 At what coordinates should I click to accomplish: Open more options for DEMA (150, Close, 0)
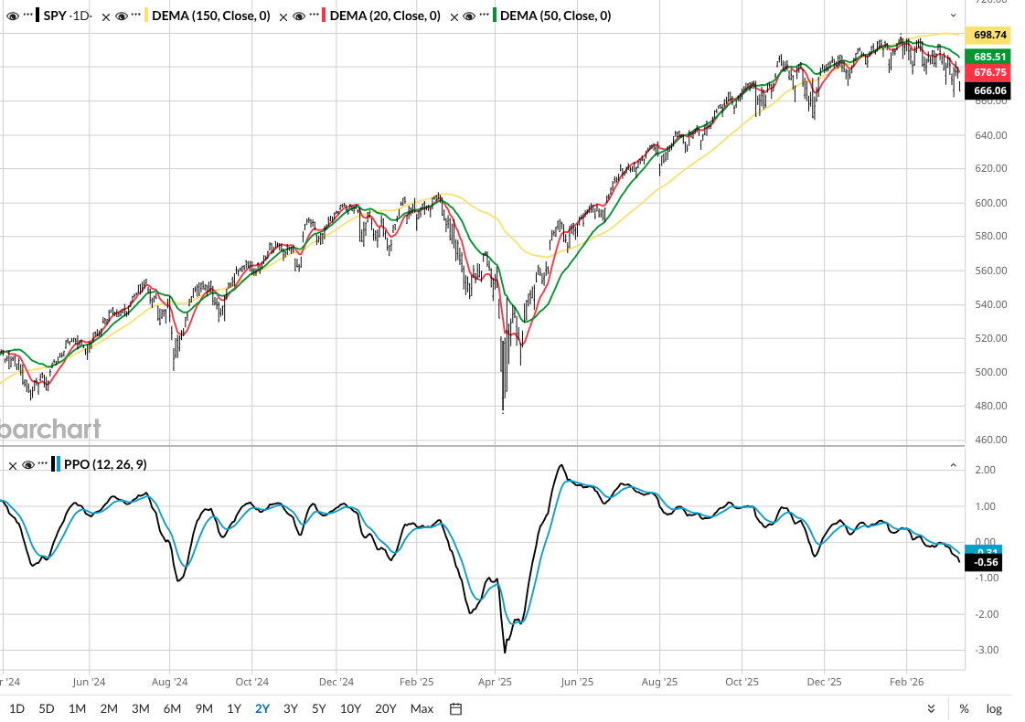tap(136, 15)
